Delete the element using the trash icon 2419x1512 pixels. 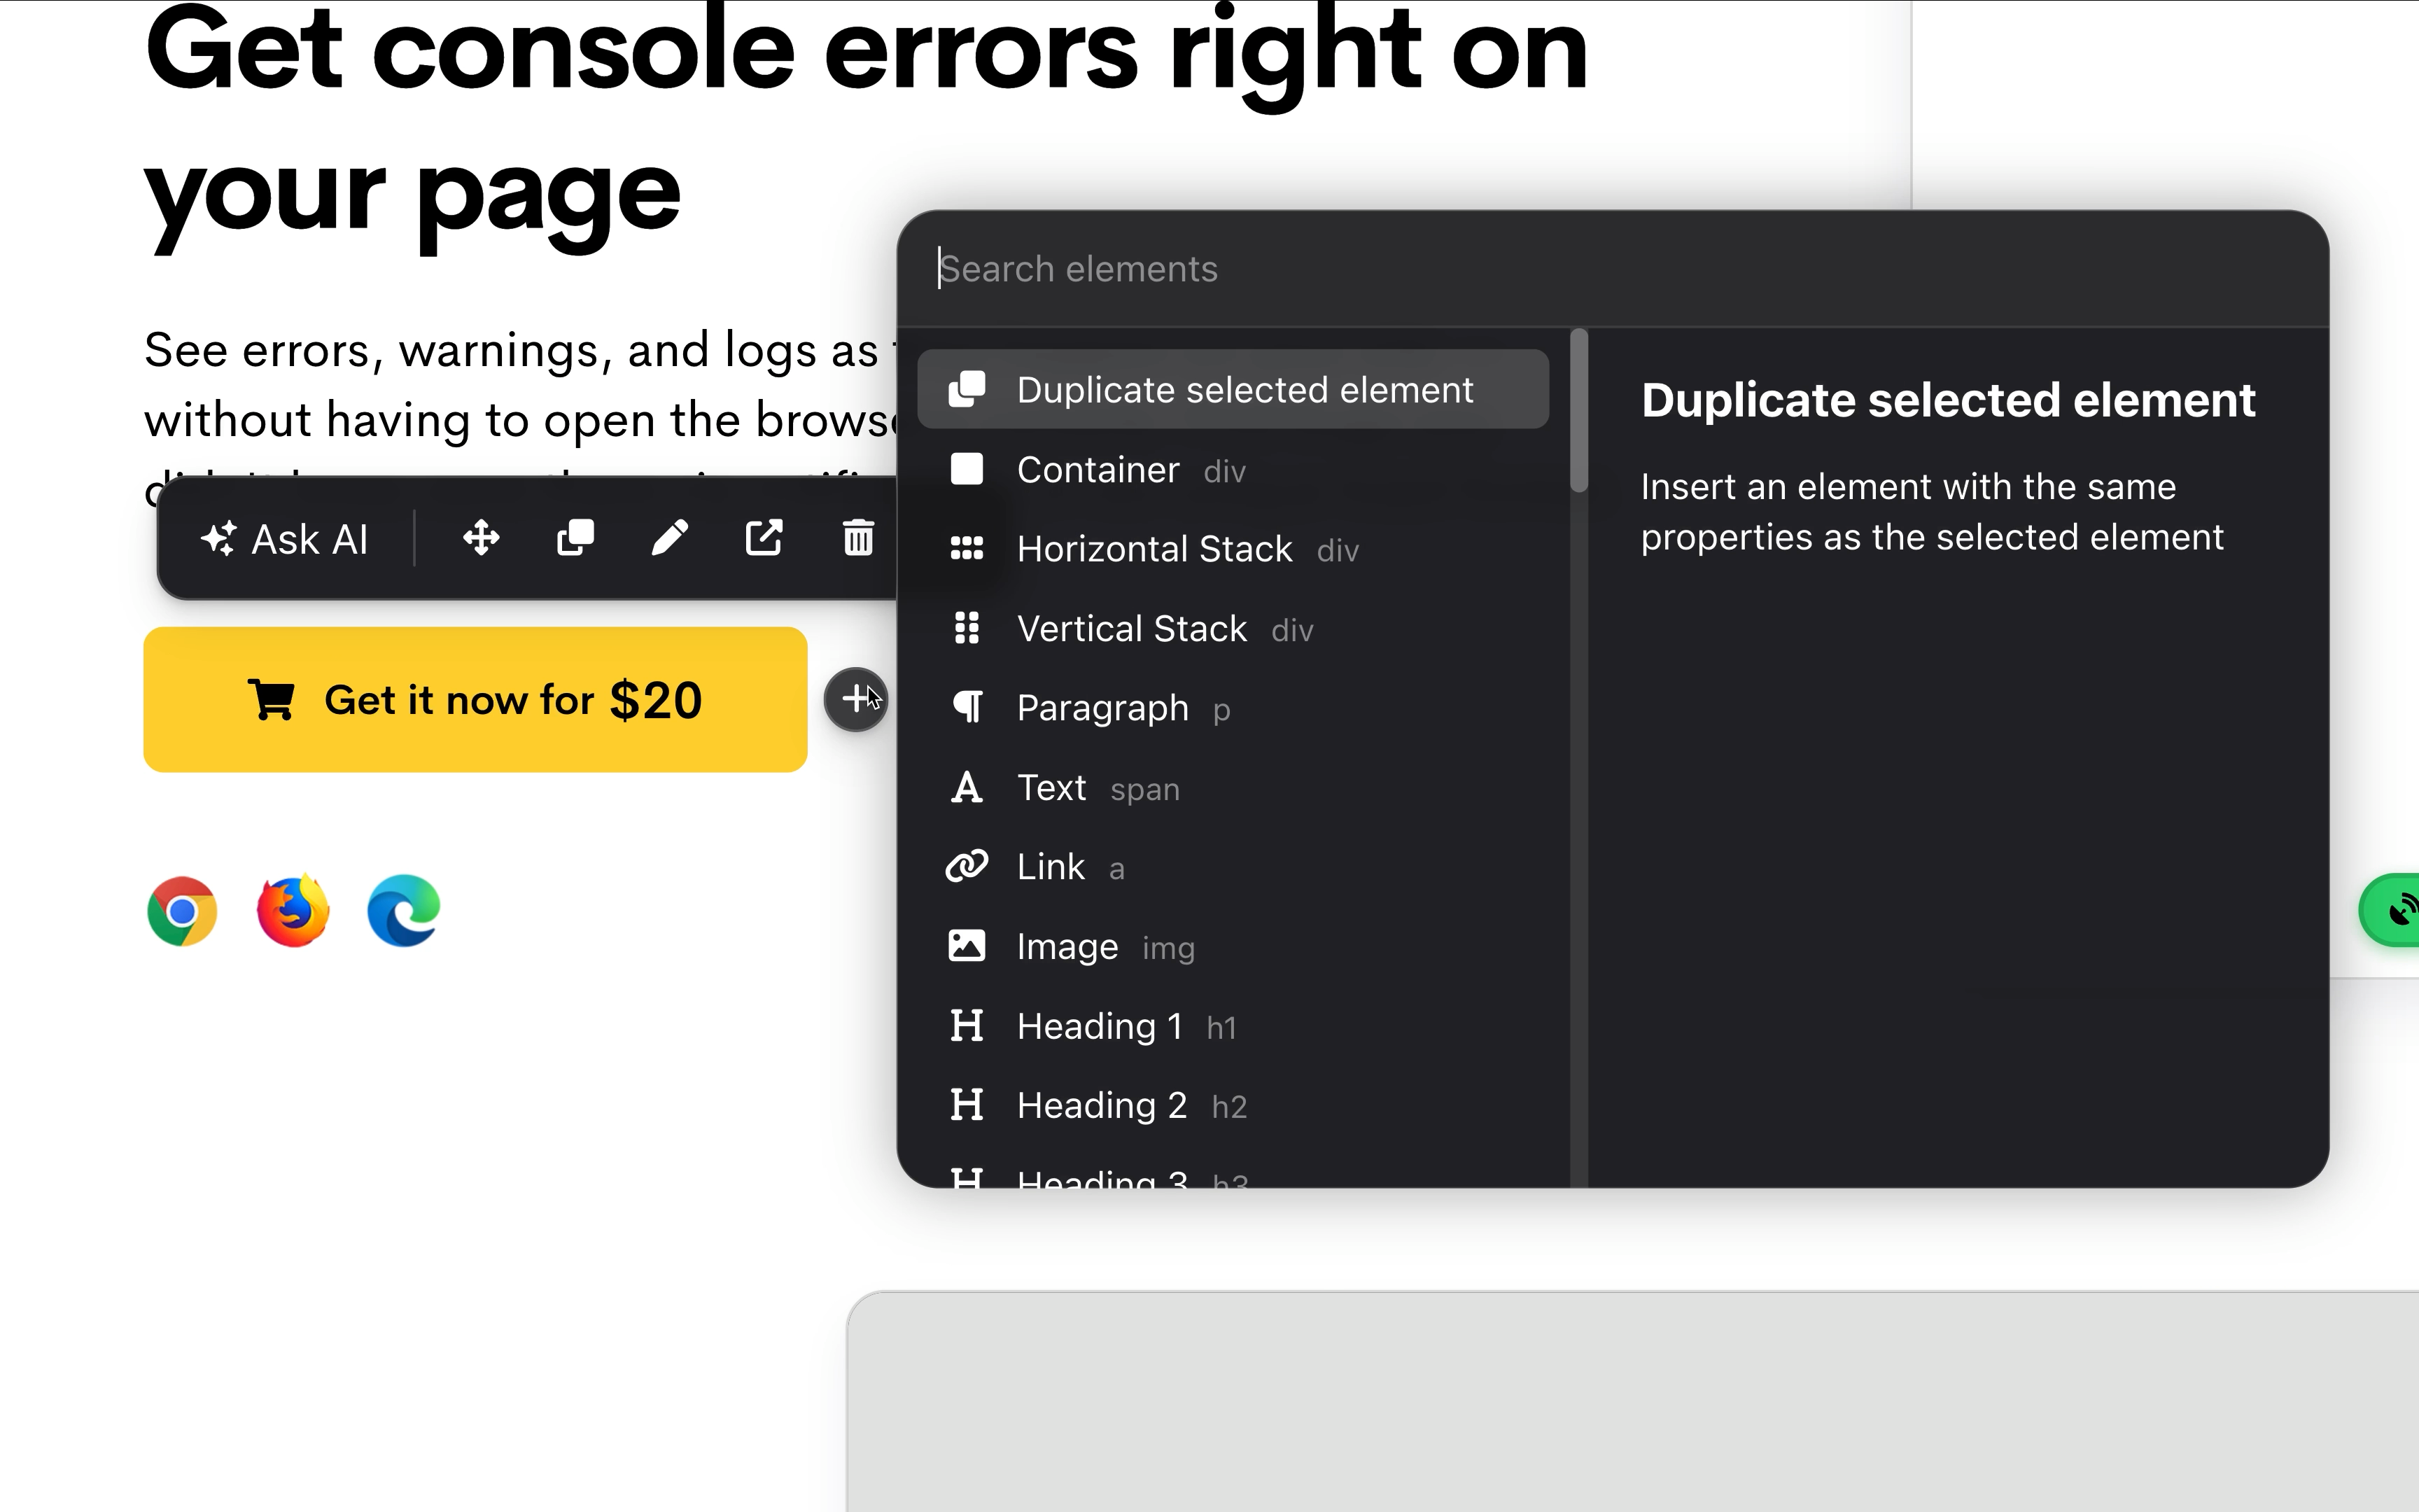point(857,539)
